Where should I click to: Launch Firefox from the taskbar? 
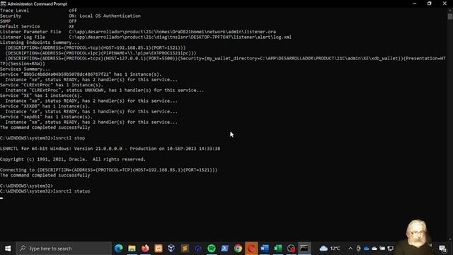point(145,249)
